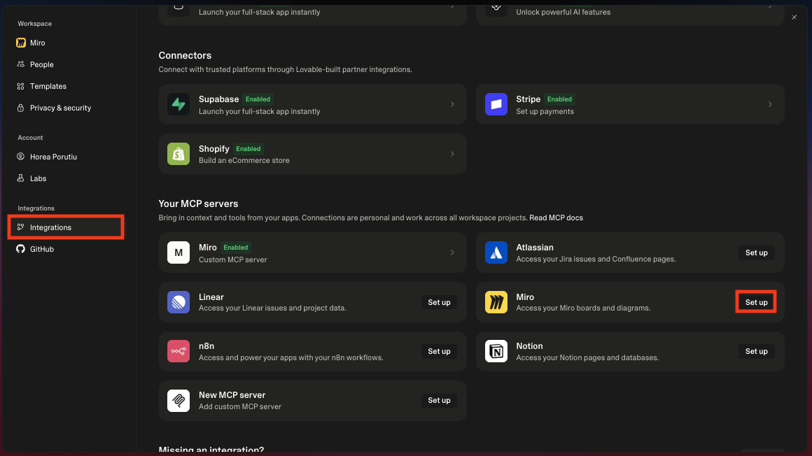Set up the Atlassian MCP server
Screen dimensions: 812x456
[x=756, y=252]
